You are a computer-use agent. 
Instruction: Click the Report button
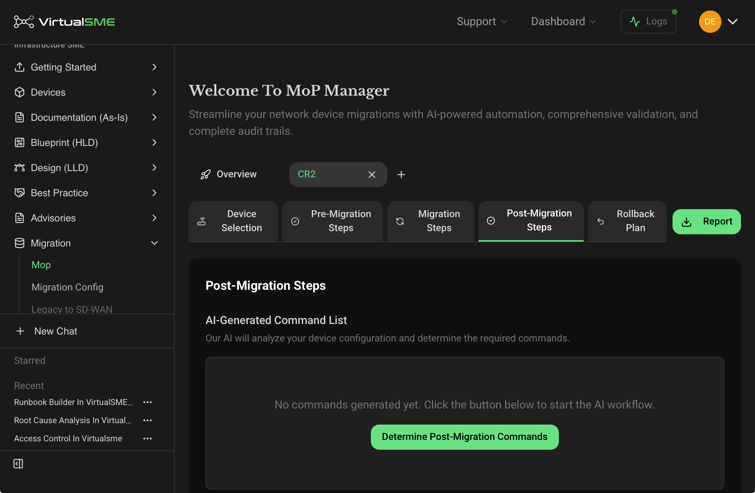(707, 222)
